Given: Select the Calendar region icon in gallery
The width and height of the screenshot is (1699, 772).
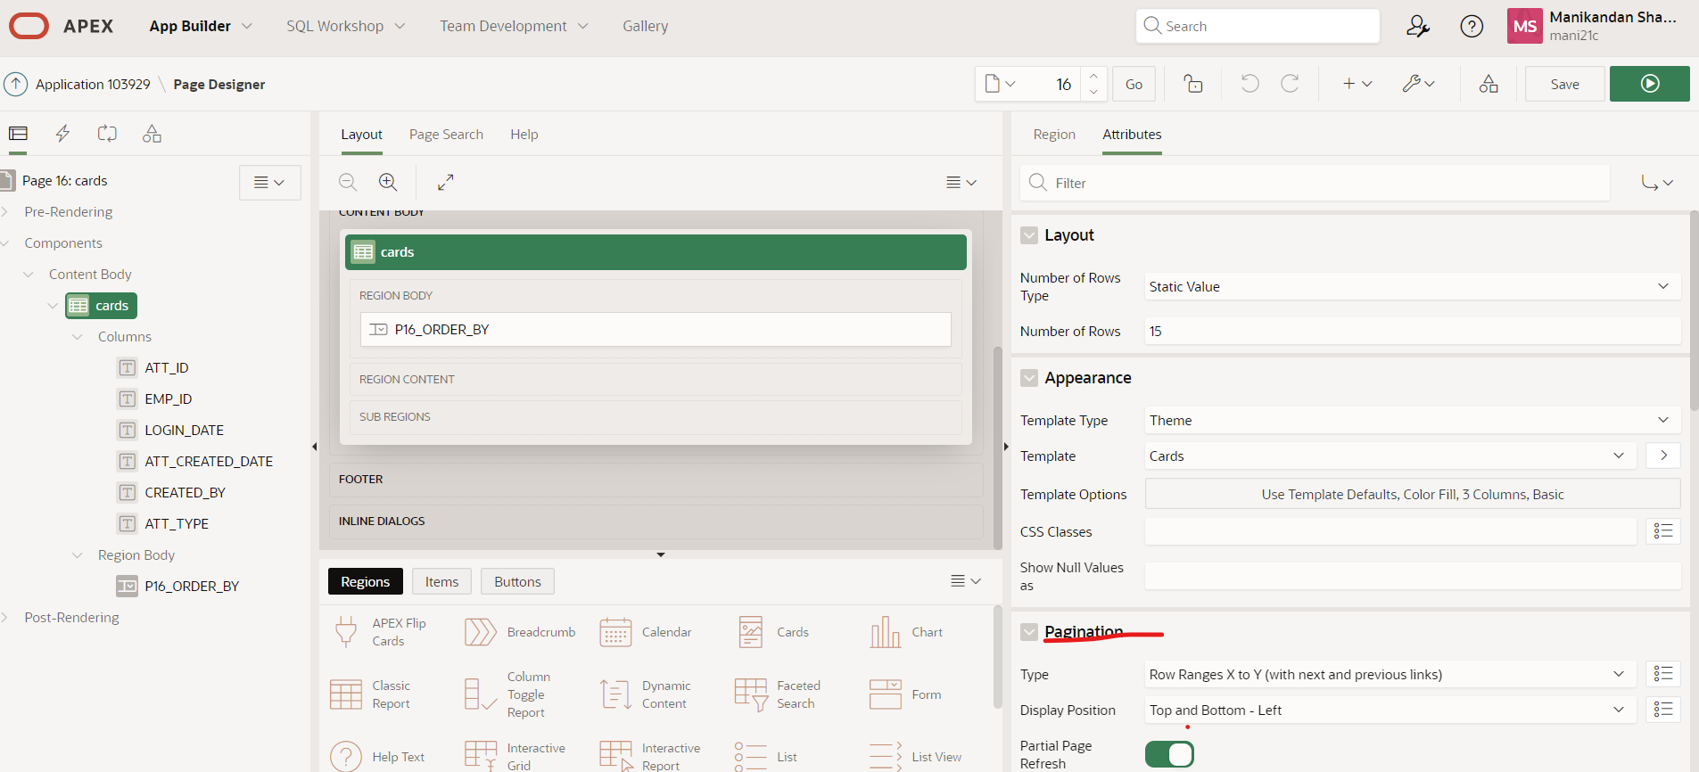Looking at the screenshot, I should coord(615,632).
